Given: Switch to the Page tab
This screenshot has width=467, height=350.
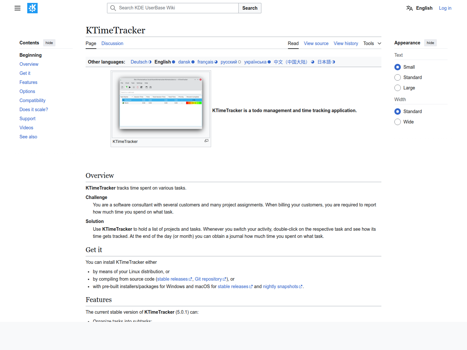Looking at the screenshot, I should (91, 43).
